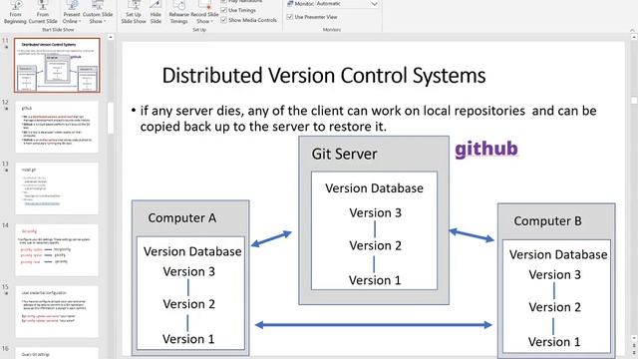Click the slide 12 animation star marker
This screenshot has height=359, width=638.
pos(6,109)
